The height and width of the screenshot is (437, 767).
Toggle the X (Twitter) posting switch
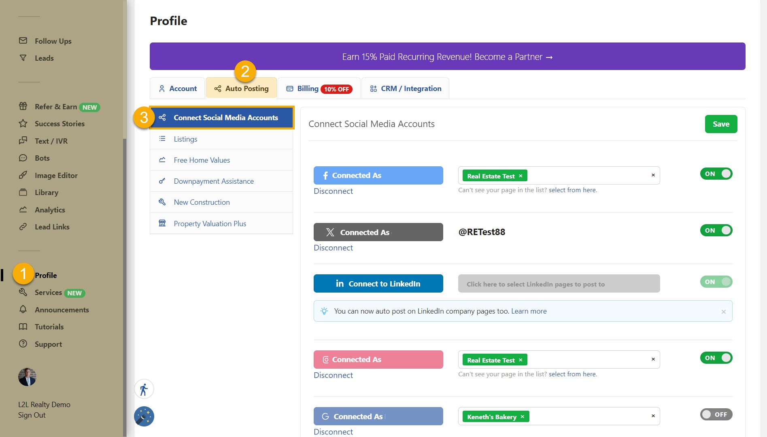click(x=716, y=231)
